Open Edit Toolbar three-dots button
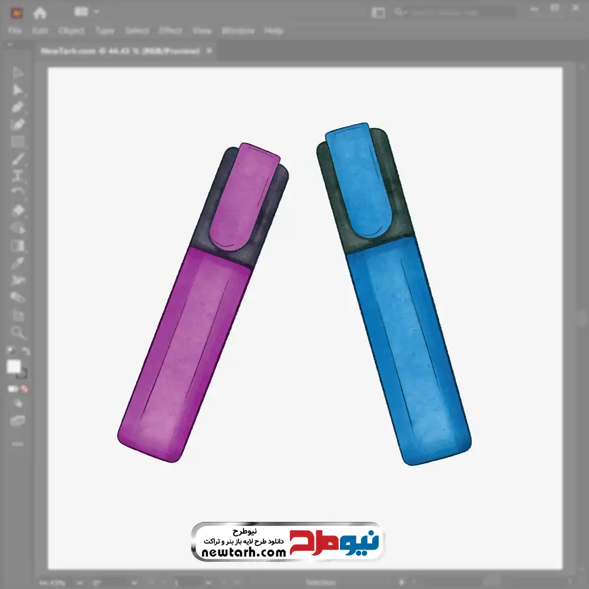 [x=18, y=444]
